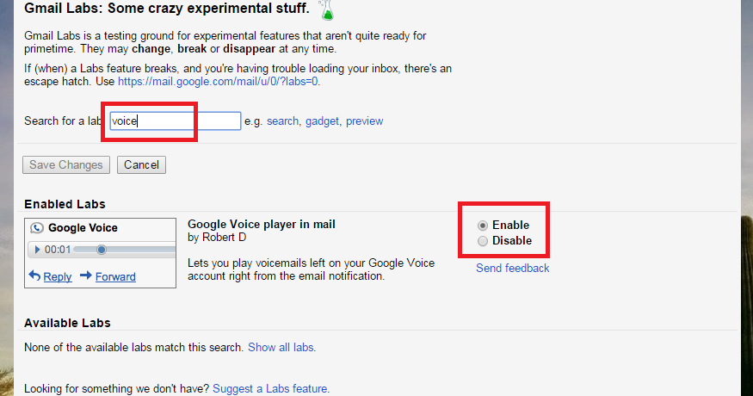This screenshot has height=396, width=753.
Task: Select the Disable radio button
Action: 483,241
